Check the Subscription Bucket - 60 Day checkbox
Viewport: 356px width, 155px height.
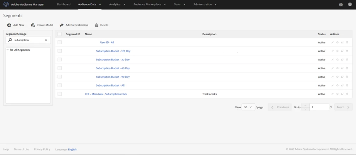60,68
